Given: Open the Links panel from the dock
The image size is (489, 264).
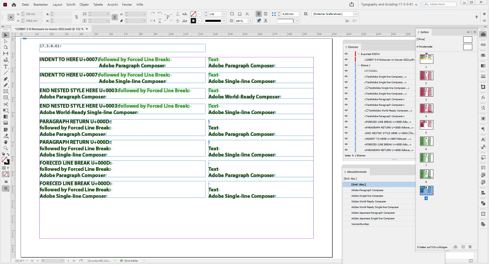Looking at the screenshot, I should pyautogui.click(x=483, y=45).
